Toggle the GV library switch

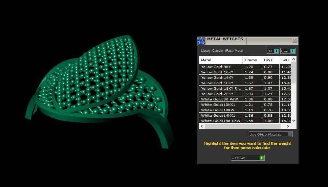point(273,51)
